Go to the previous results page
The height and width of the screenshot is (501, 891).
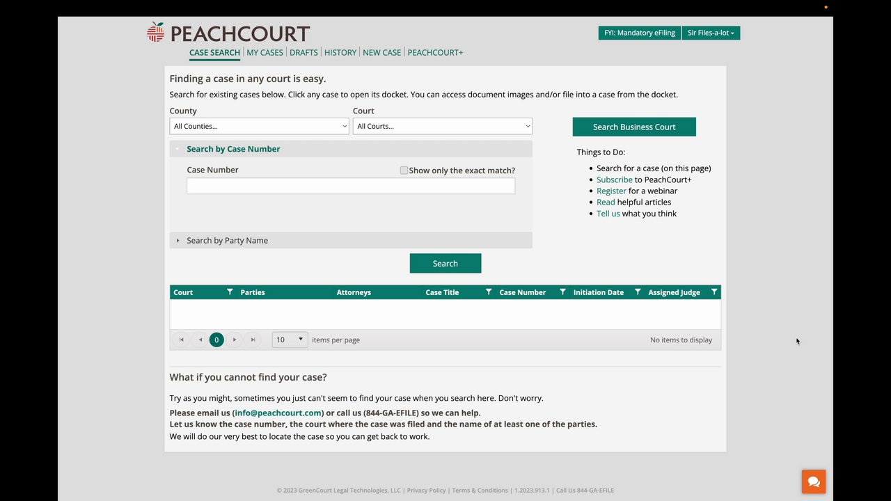pyautogui.click(x=200, y=340)
